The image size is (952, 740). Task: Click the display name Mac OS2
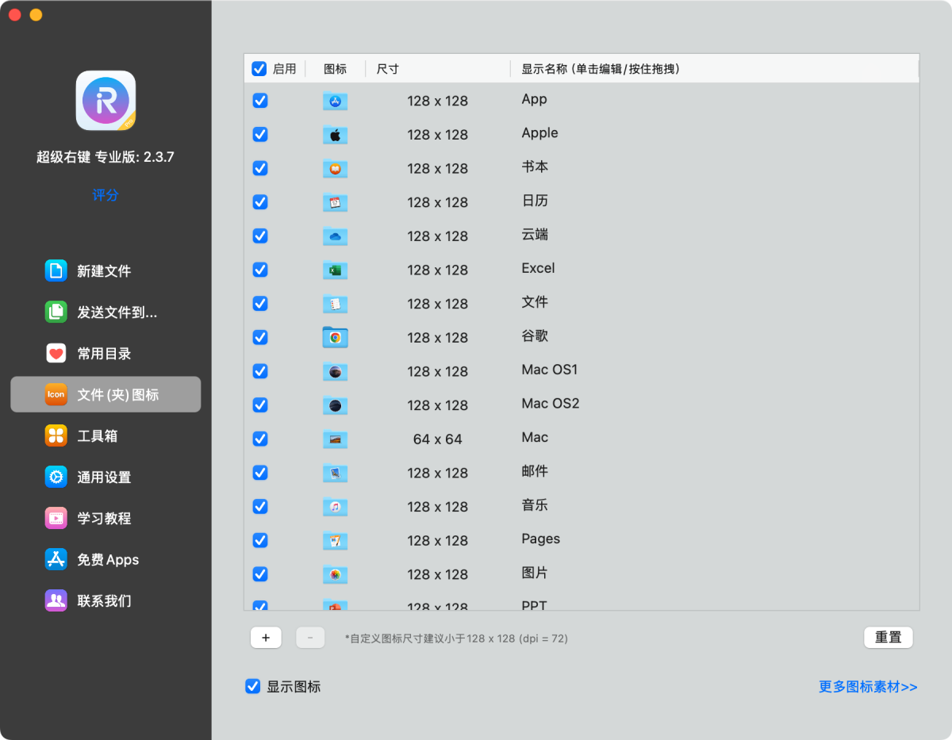pos(551,404)
